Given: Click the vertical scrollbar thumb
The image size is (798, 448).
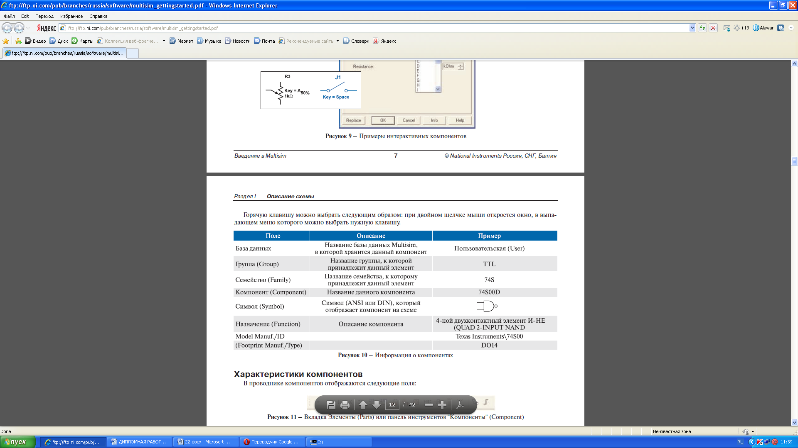Looking at the screenshot, I should tap(794, 161).
